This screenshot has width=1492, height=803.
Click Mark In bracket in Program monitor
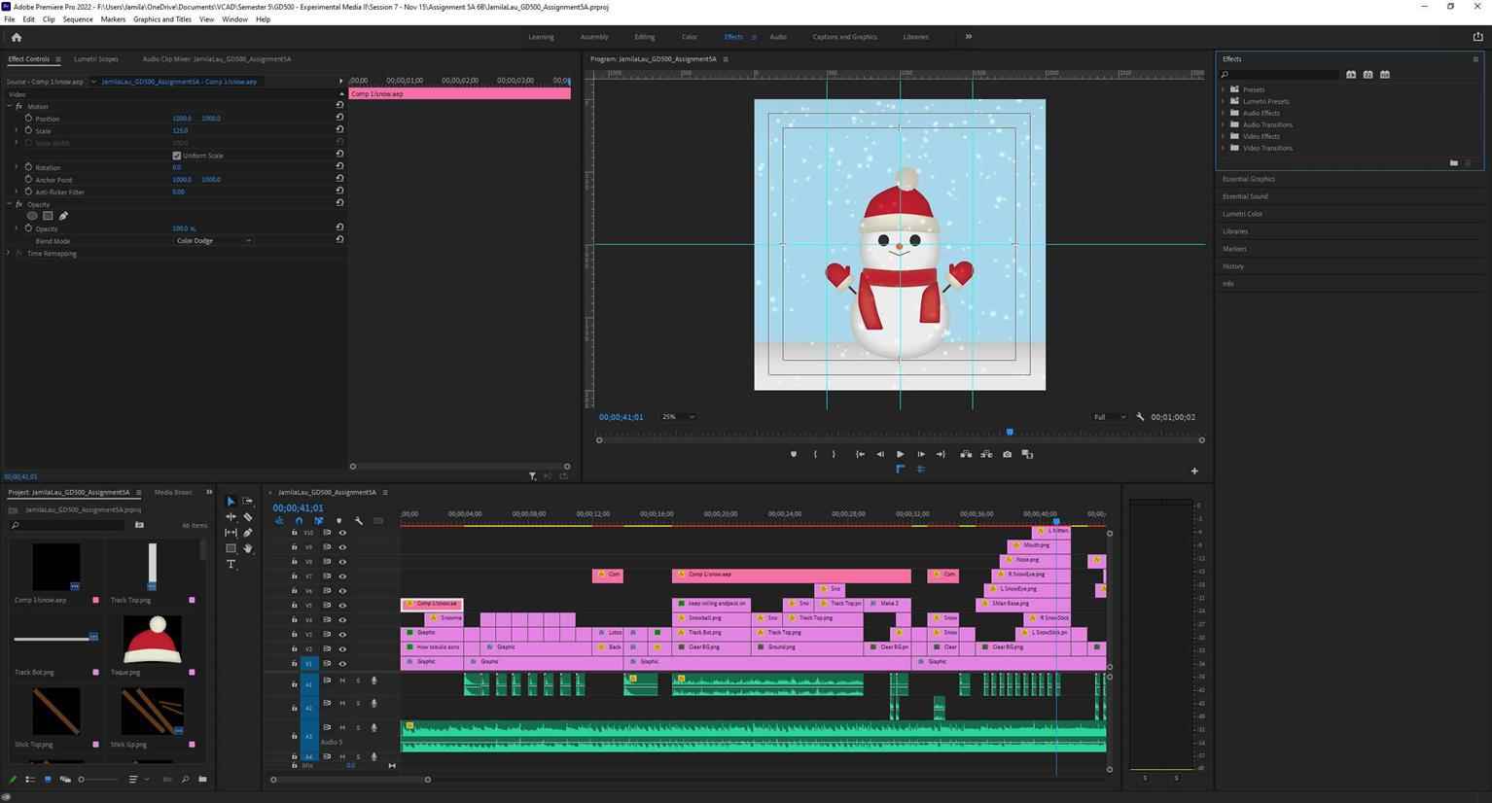click(x=815, y=454)
